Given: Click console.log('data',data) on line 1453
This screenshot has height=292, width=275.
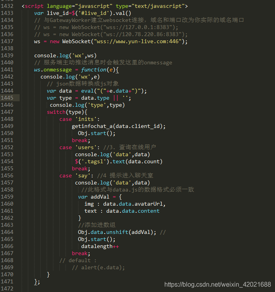Looking at the screenshot, I should (113, 155).
